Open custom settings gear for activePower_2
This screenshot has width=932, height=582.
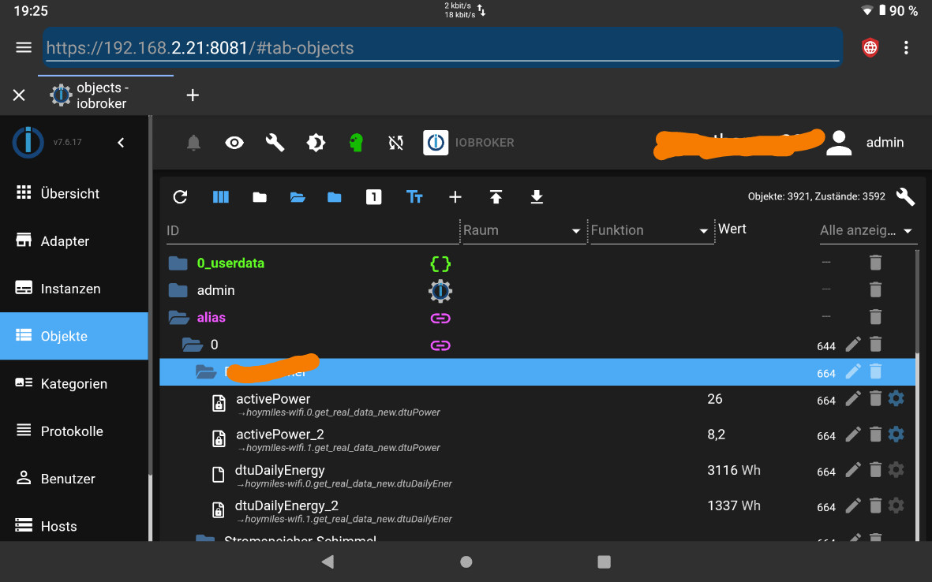point(896,434)
